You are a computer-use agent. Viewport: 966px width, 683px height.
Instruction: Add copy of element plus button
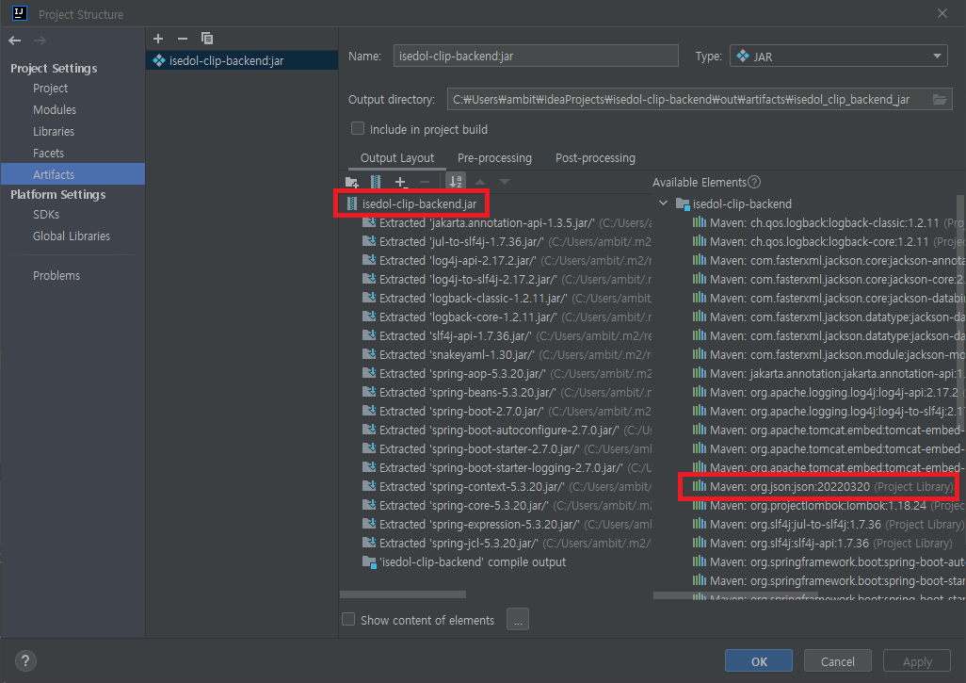pyautogui.click(x=400, y=183)
